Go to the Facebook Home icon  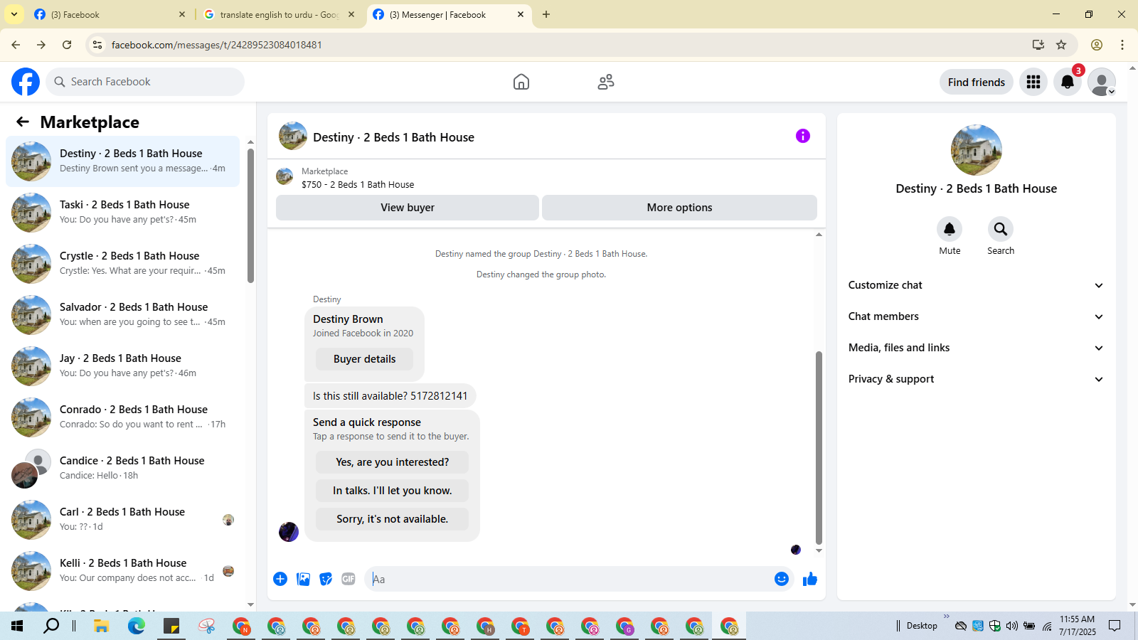[x=521, y=82]
